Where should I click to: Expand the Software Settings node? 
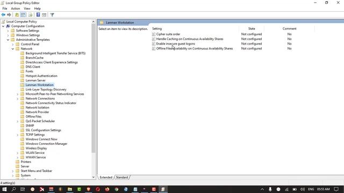[x=8, y=31]
